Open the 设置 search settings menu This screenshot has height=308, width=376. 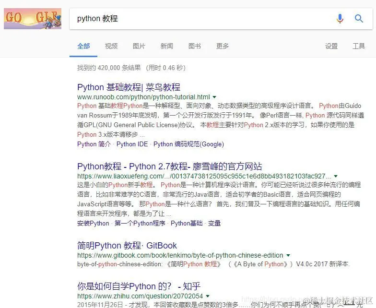[x=331, y=46]
